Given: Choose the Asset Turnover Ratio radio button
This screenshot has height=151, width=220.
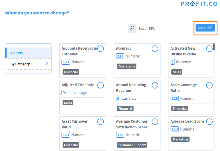Looking at the screenshot, I should tap(100, 122).
